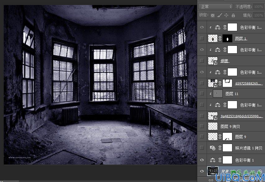This screenshot has width=265, height=182.
Task: Click the 照片滤镜 1 拷贝 camera filter icon
Action: 212,148
